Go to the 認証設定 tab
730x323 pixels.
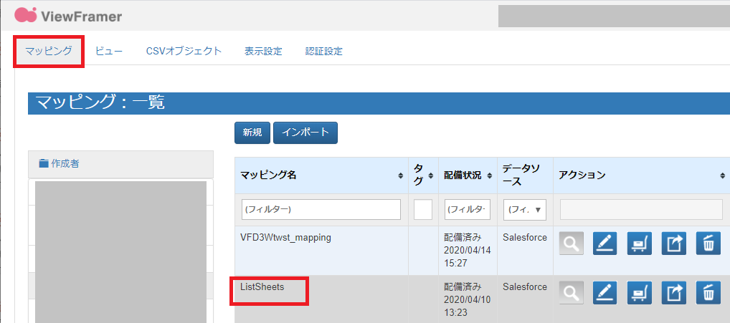pos(323,51)
